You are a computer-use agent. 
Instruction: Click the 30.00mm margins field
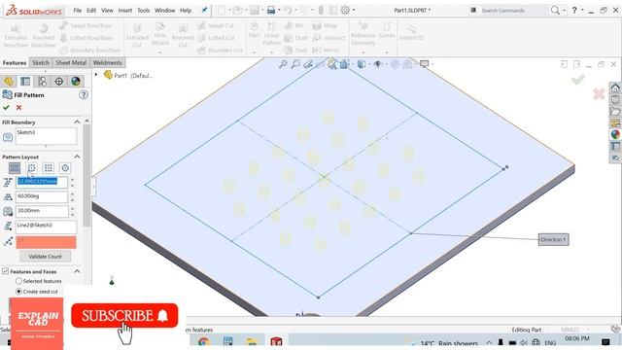point(42,211)
